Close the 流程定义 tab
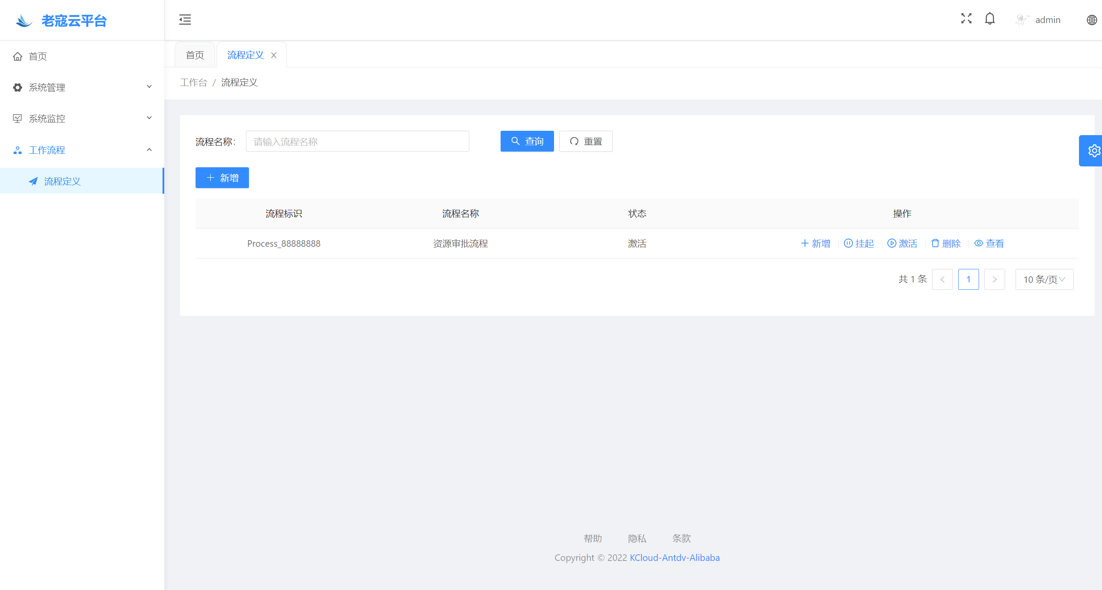The width and height of the screenshot is (1102, 590). (x=274, y=55)
